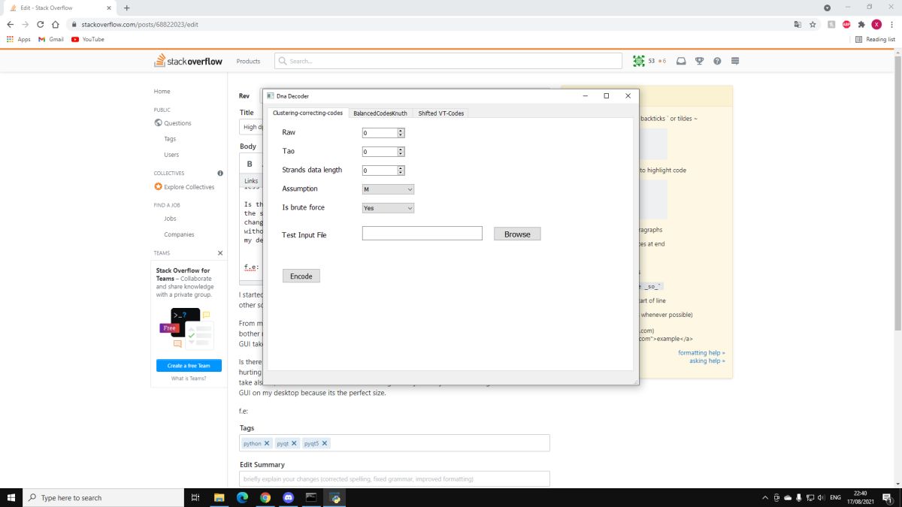
Task: Select the Clustering-correcting-codes tab
Action: pos(307,113)
